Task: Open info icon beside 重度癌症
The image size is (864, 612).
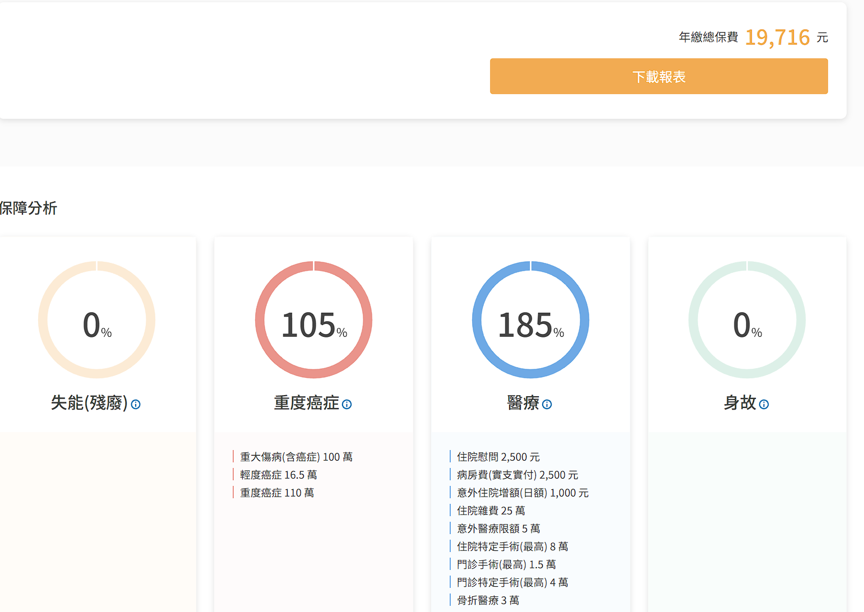Action: point(346,404)
